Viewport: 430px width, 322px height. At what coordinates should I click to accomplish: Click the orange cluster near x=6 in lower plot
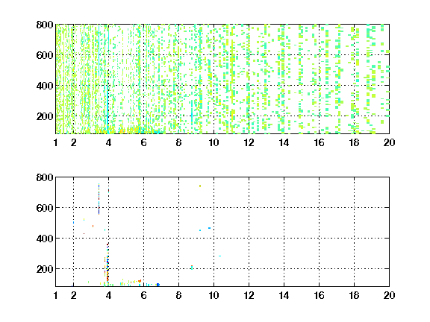pos(140,281)
